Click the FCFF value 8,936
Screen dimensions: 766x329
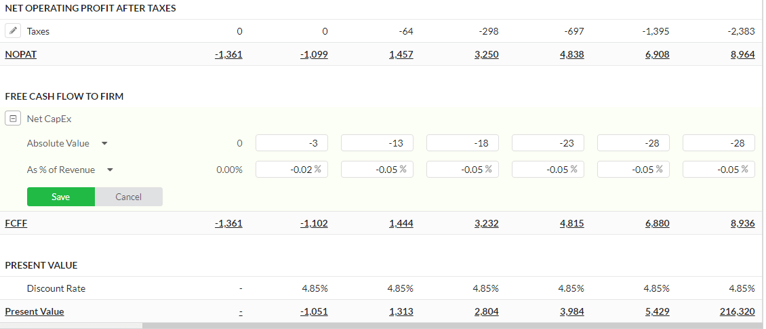pyautogui.click(x=742, y=223)
